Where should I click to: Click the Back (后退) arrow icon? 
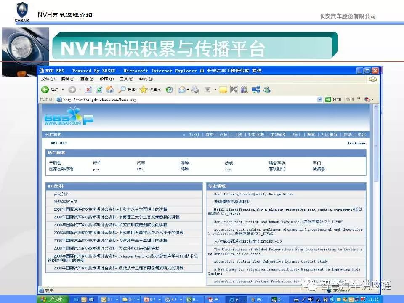45,89
